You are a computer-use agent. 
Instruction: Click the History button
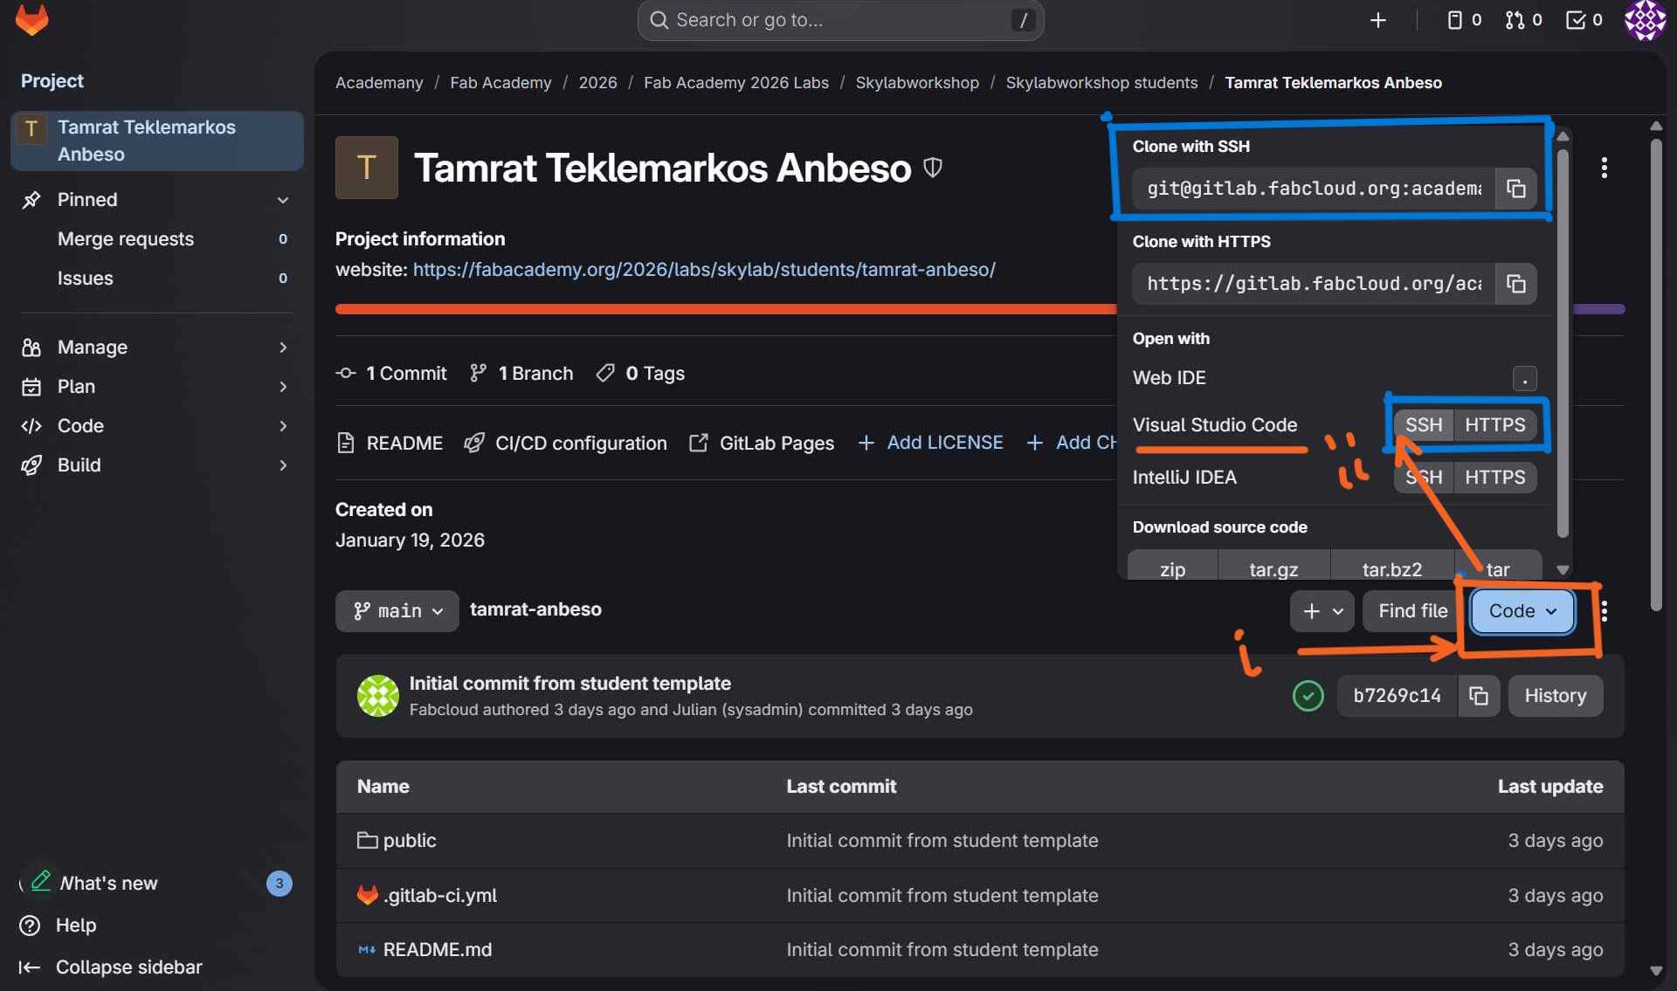1555,696
